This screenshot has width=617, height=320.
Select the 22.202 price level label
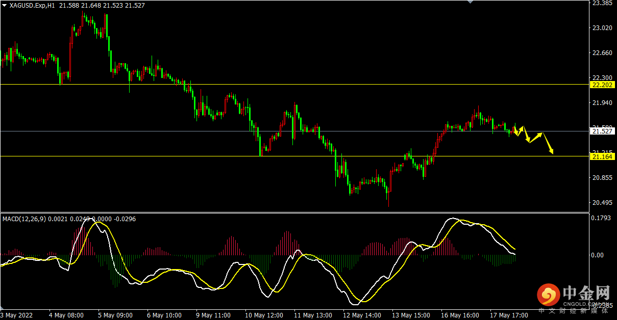[602, 85]
